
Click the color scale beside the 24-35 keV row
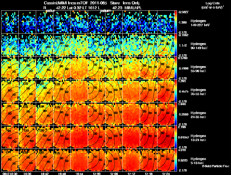(x=176, y=114)
